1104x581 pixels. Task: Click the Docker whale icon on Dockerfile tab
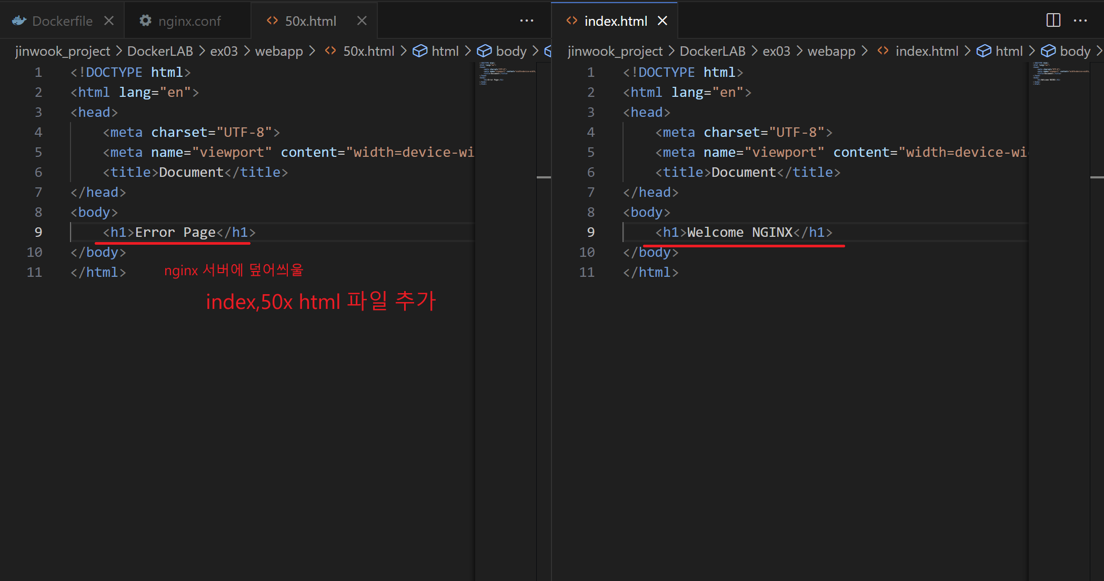[19, 21]
